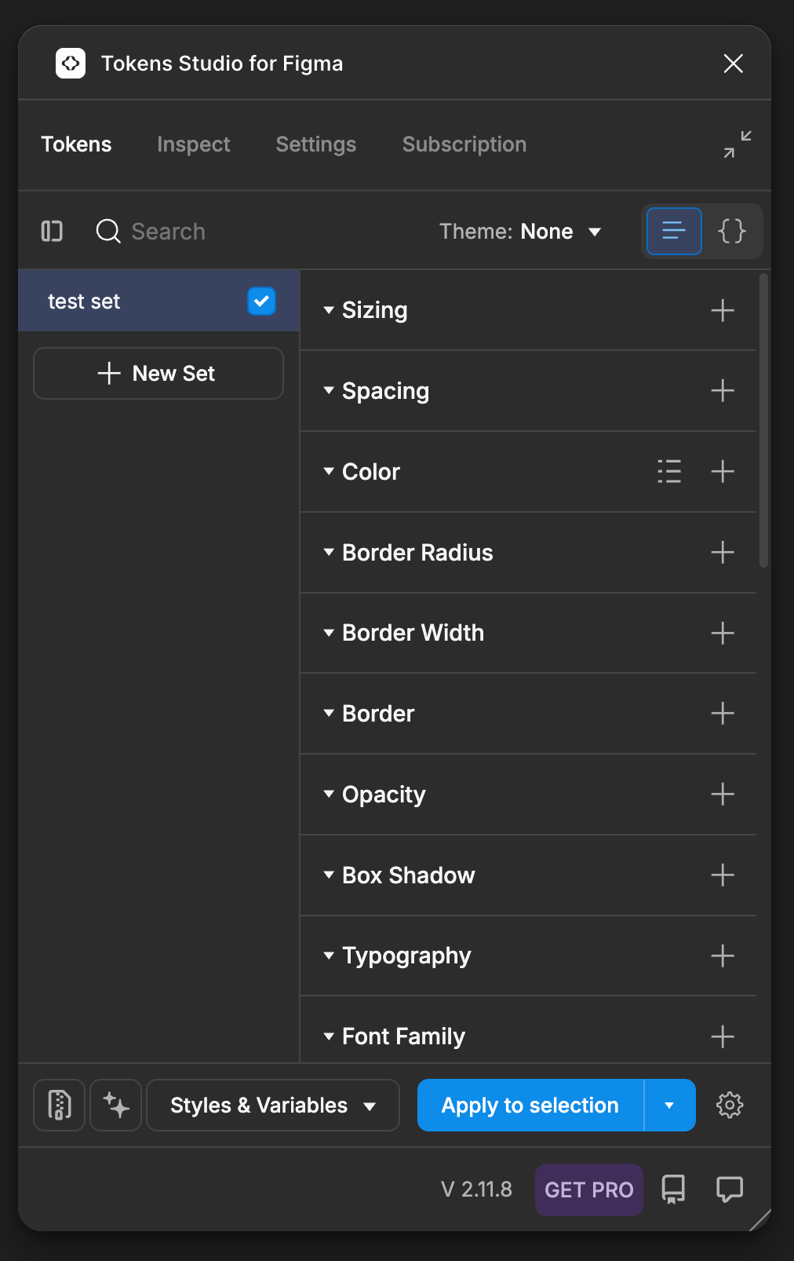Add a new Border Radius token
794x1261 pixels.
723,552
